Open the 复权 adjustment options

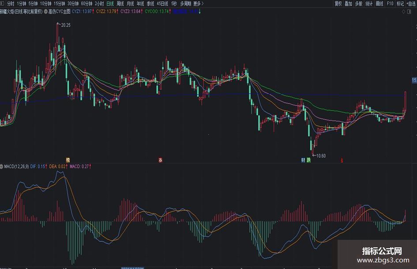pyautogui.click(x=338, y=4)
